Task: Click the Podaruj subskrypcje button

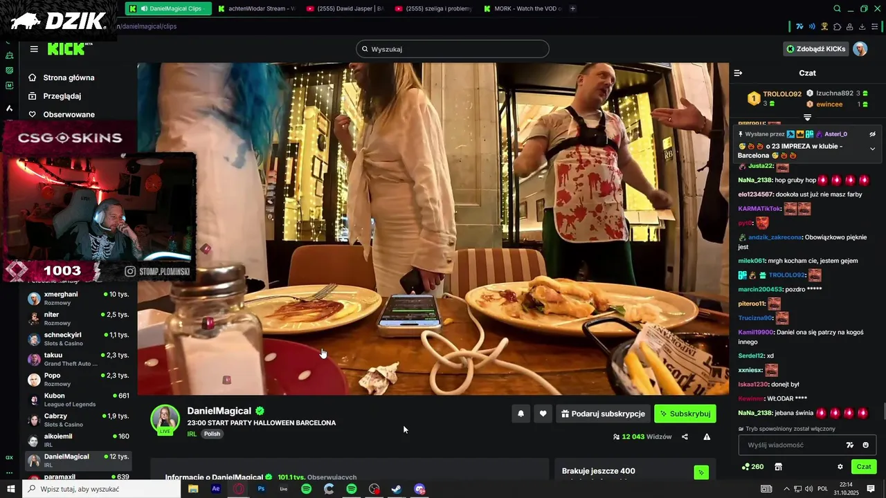Action: [603, 414]
